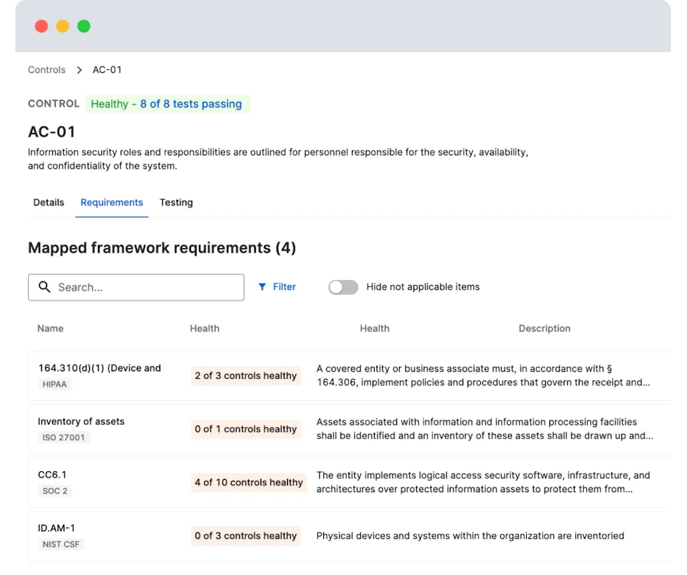The height and width of the screenshot is (575, 687).
Task: Click the 4 of 10 controls healthy badge
Action: 249,482
